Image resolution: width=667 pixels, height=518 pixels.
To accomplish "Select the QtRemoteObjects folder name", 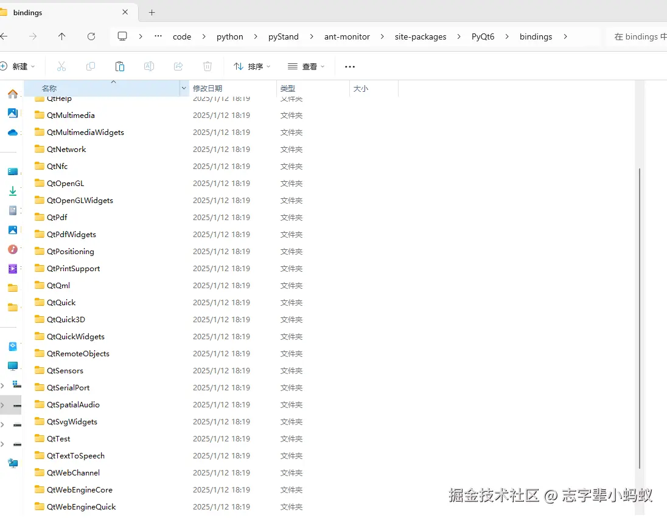I will (78, 353).
